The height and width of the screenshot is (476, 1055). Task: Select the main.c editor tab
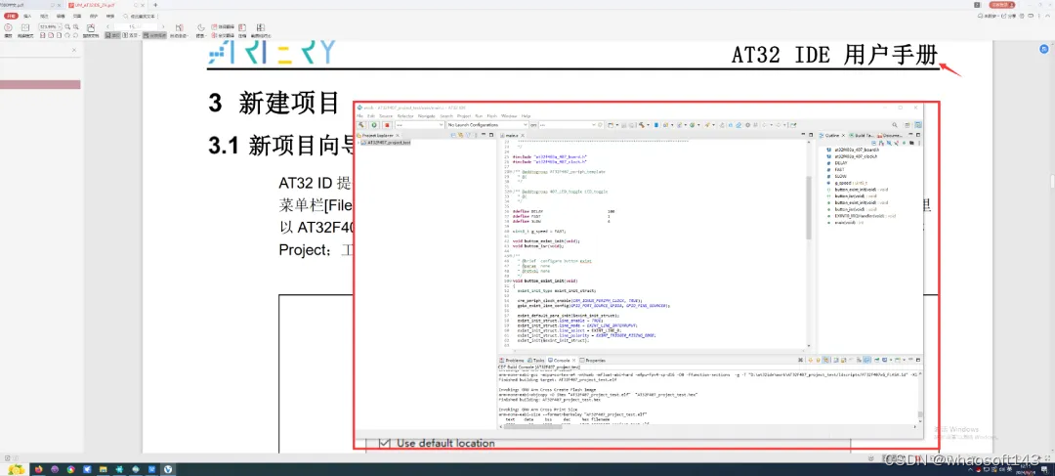coord(510,135)
